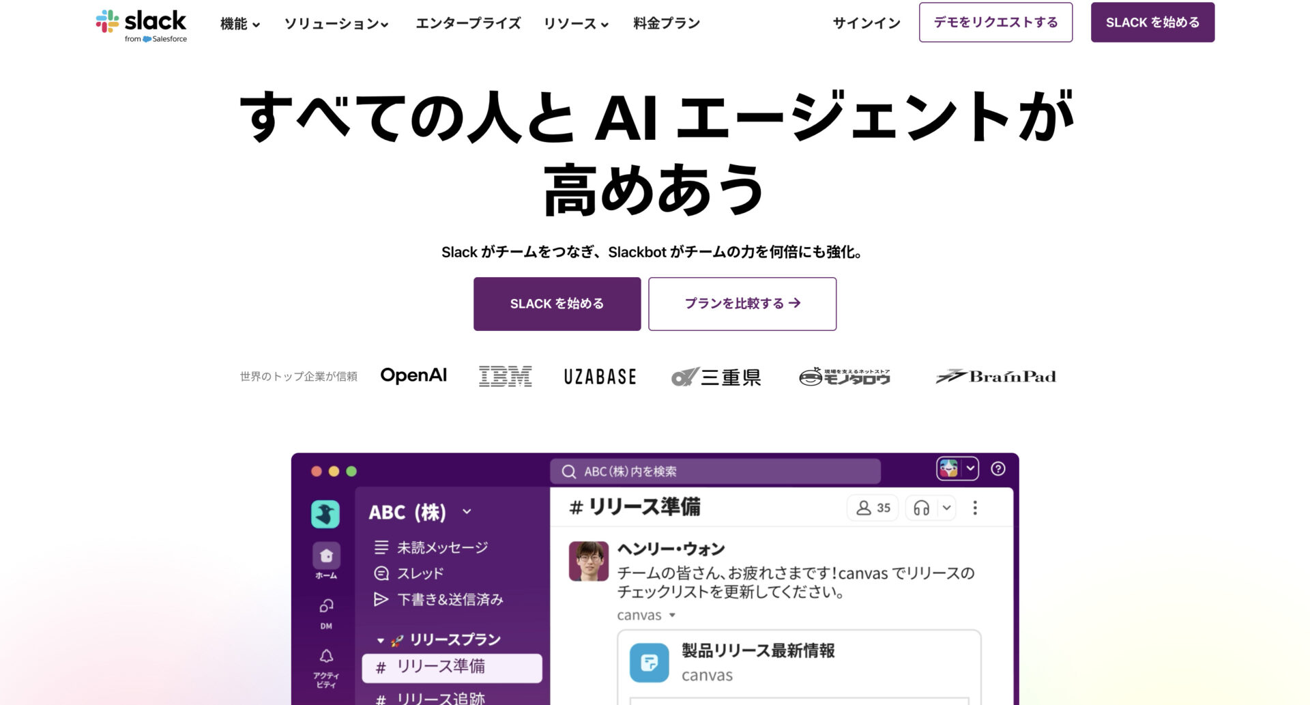
Task: Click the # リリース準備 channel title
Action: point(635,507)
